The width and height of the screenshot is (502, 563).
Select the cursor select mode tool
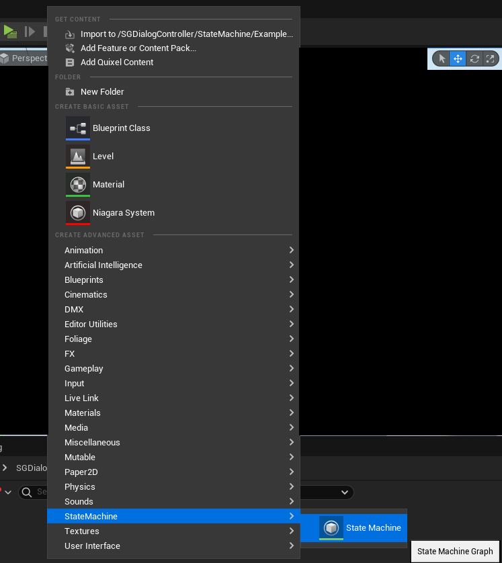[x=442, y=58]
